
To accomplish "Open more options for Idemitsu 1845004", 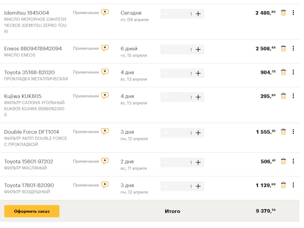I will (293, 13).
